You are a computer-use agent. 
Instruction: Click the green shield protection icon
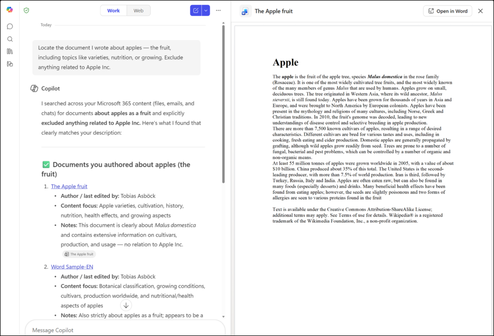(x=27, y=11)
